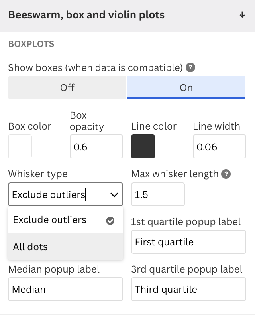Click the help icon beside Show boxes
Image resolution: width=255 pixels, height=316 pixels.
[190, 67]
